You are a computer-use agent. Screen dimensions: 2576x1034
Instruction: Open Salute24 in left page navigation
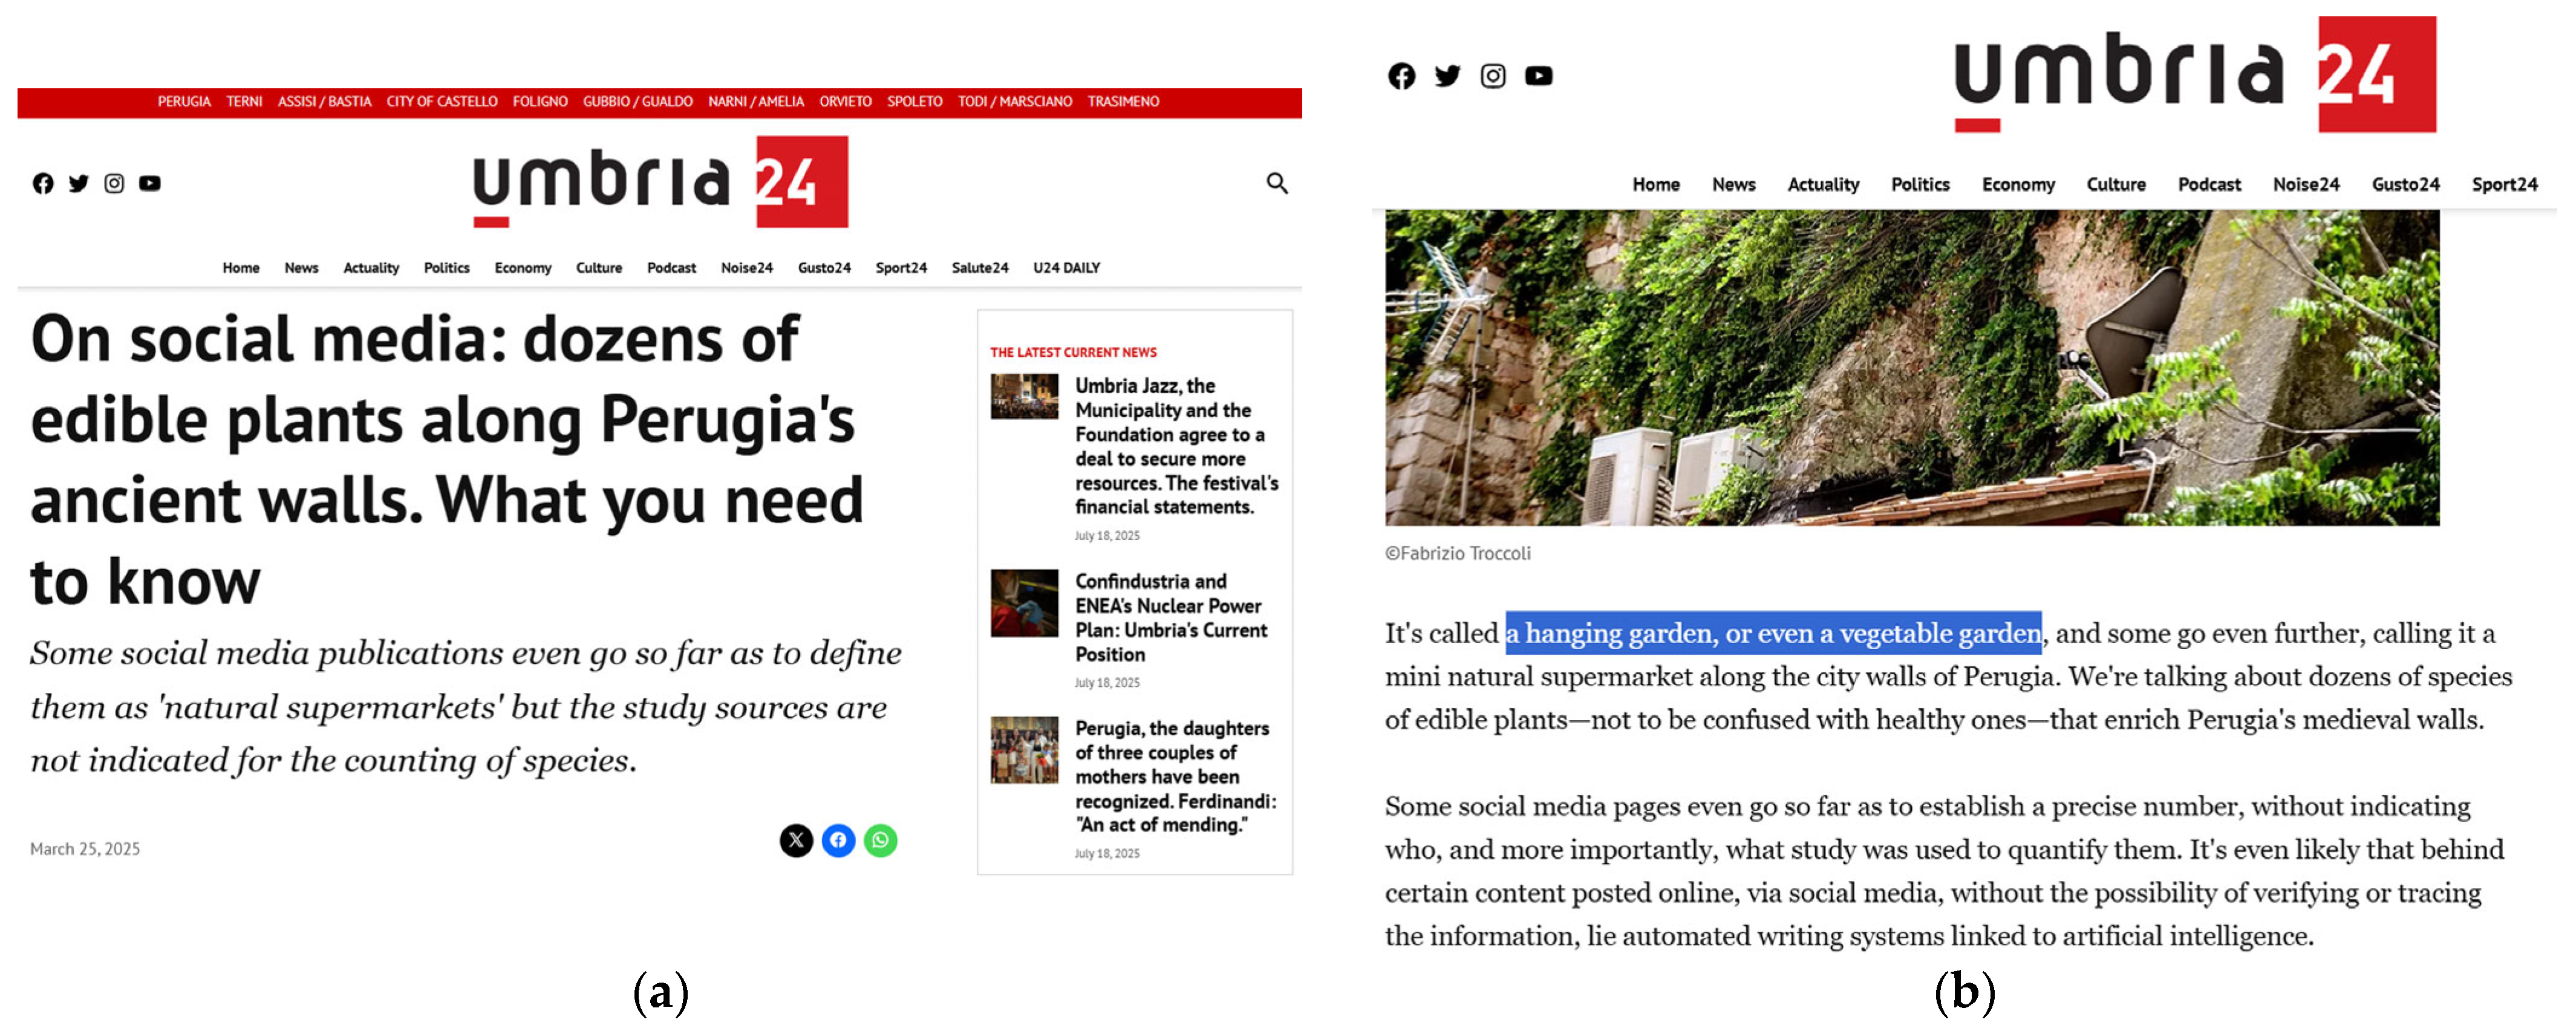pos(980,268)
